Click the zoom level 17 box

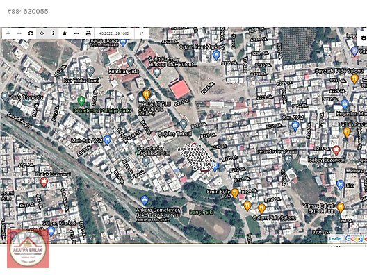141,33
